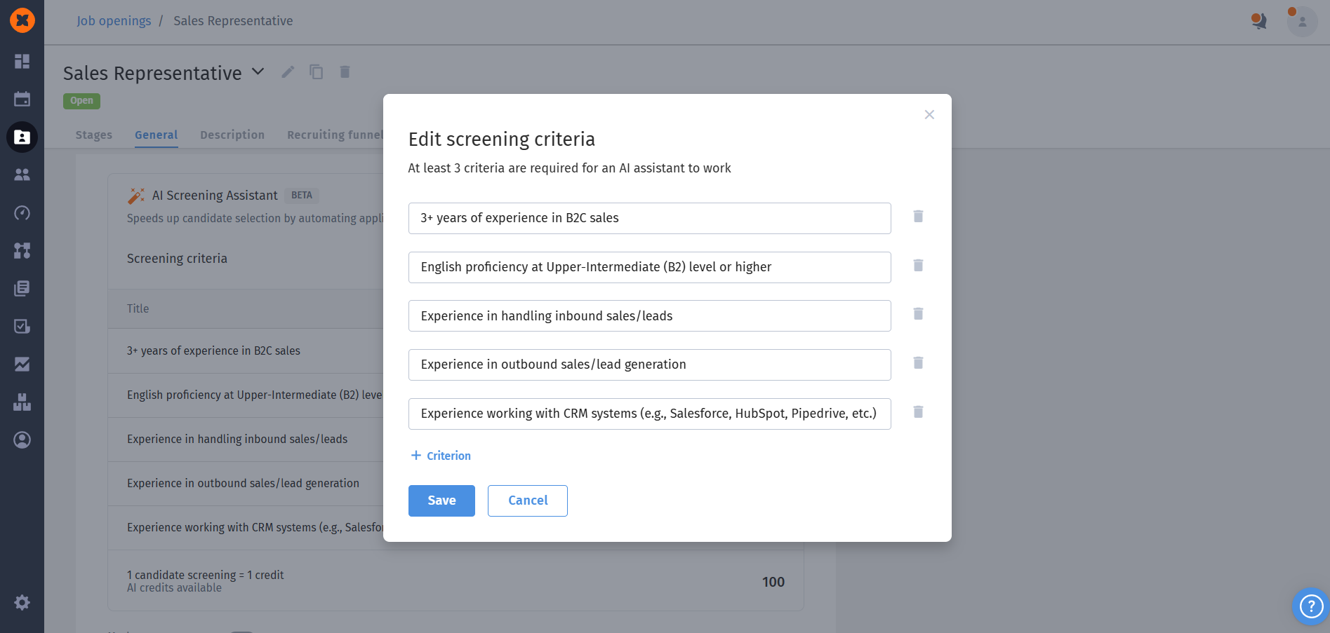The width and height of the screenshot is (1330, 633).
Task: Close the Edit screening criteria dialog
Action: (929, 115)
